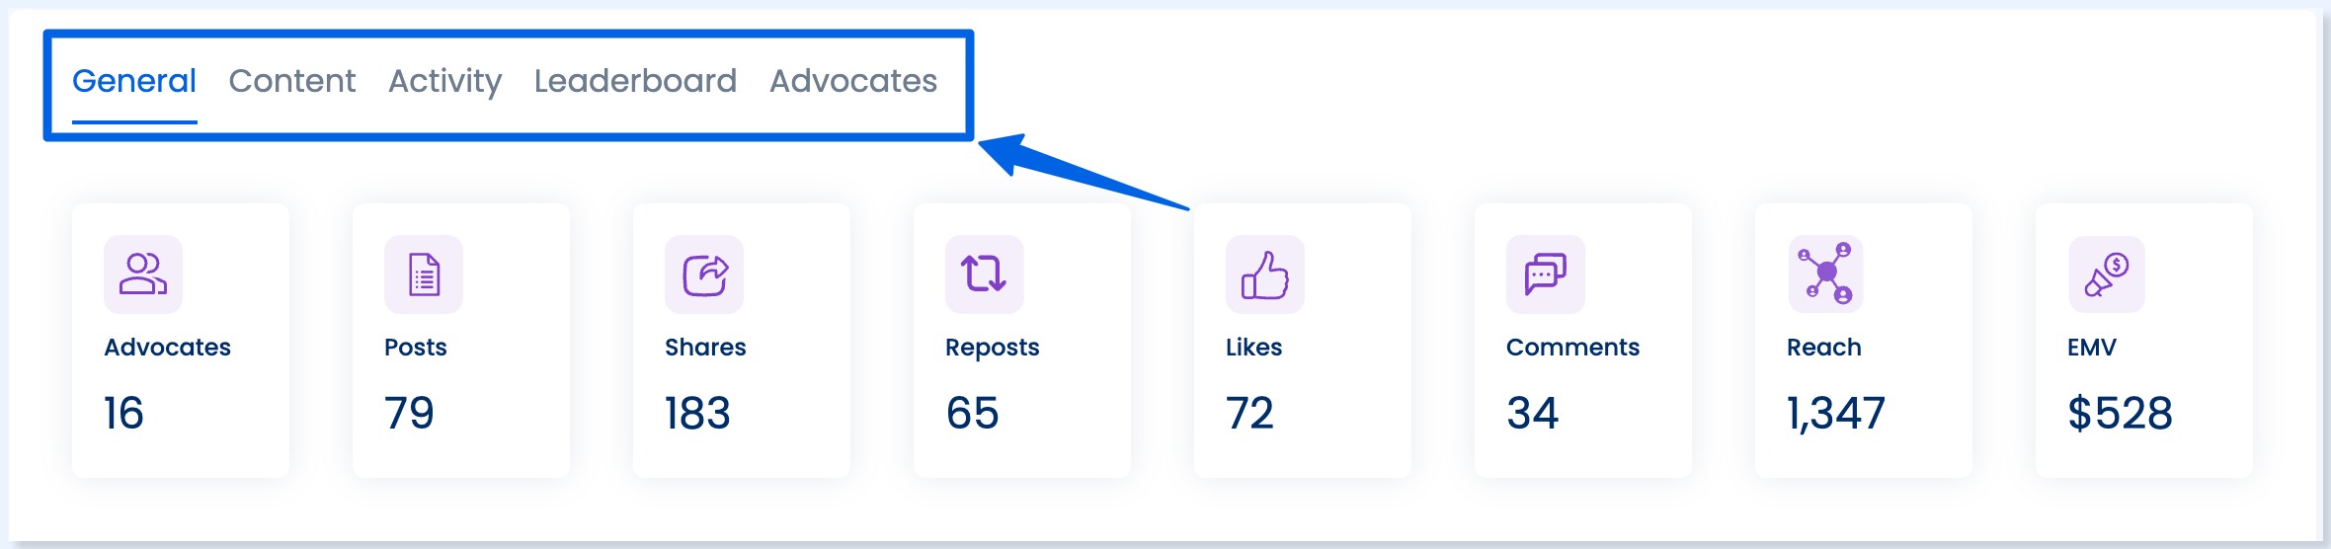Click the Comments speech bubble icon
The image size is (2331, 549).
tap(1546, 274)
